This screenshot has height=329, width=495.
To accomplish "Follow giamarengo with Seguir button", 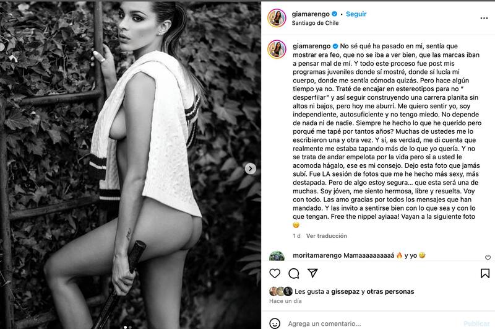I will (356, 14).
